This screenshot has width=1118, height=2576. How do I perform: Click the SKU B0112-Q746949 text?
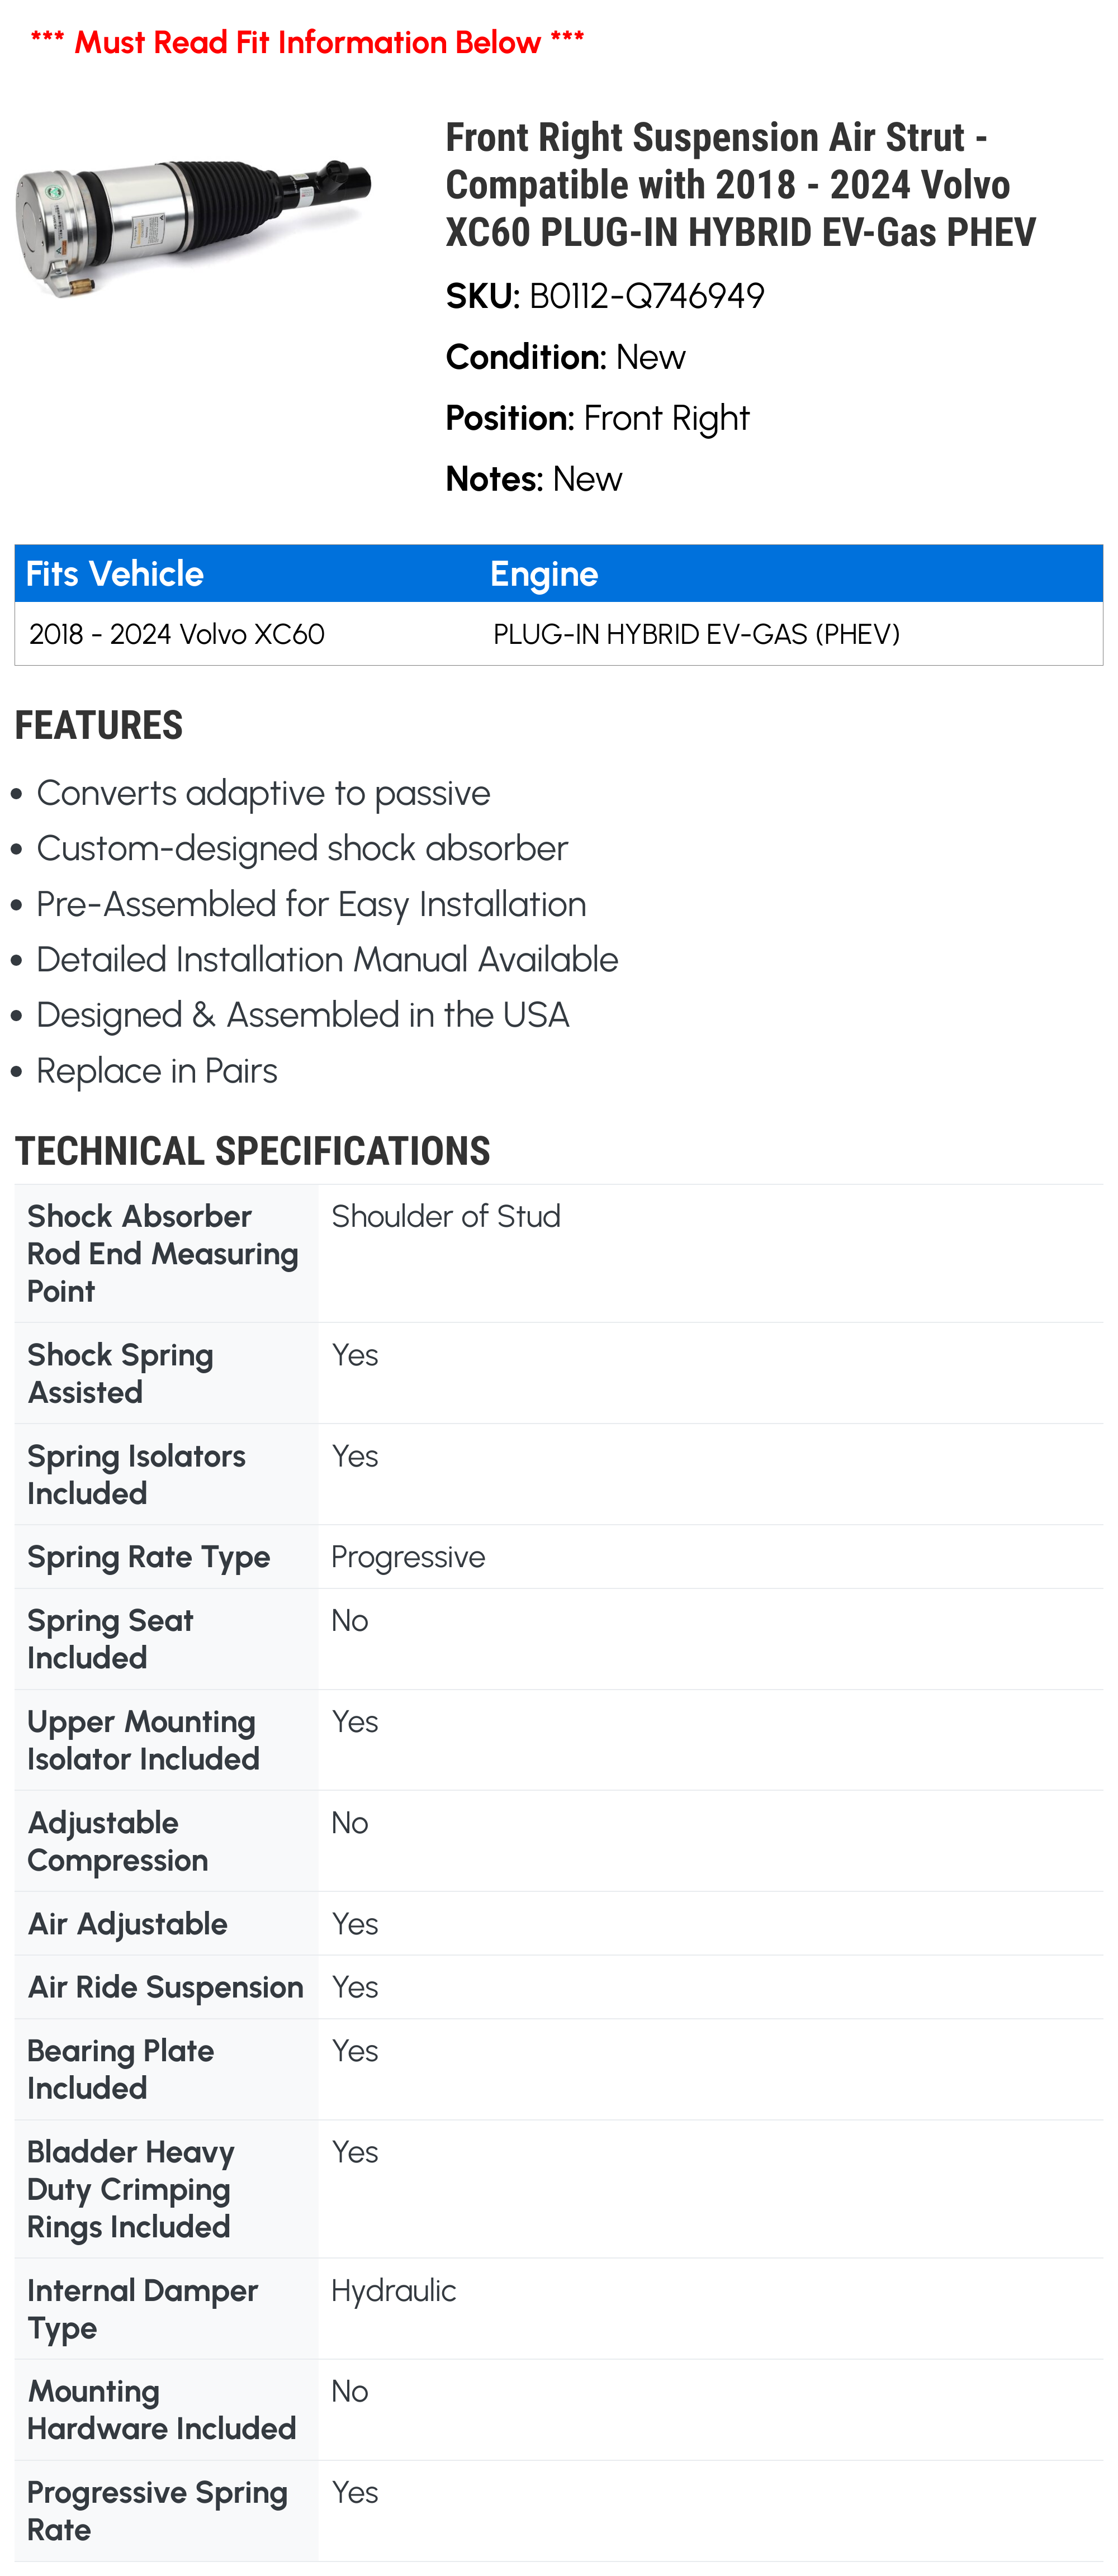605,296
